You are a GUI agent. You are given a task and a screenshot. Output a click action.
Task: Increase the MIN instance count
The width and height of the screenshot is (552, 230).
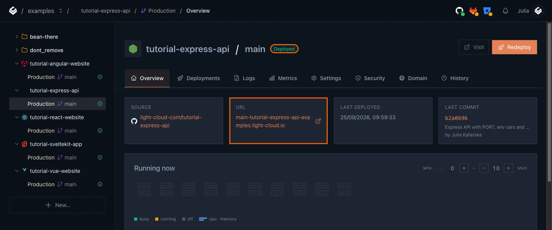click(x=464, y=168)
